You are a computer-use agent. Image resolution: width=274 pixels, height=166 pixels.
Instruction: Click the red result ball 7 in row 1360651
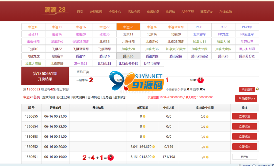pos(111,157)
